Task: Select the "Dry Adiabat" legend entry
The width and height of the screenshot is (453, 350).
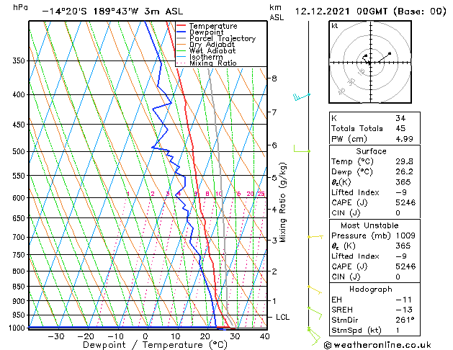Action: pos(206,45)
